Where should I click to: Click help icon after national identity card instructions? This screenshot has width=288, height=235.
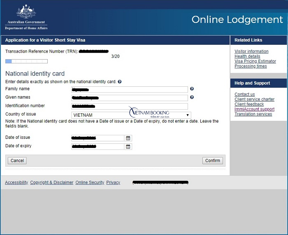(120, 82)
